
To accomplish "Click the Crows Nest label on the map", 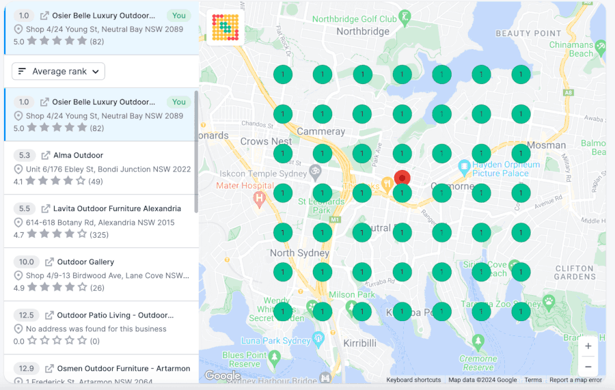I will (x=266, y=141).
